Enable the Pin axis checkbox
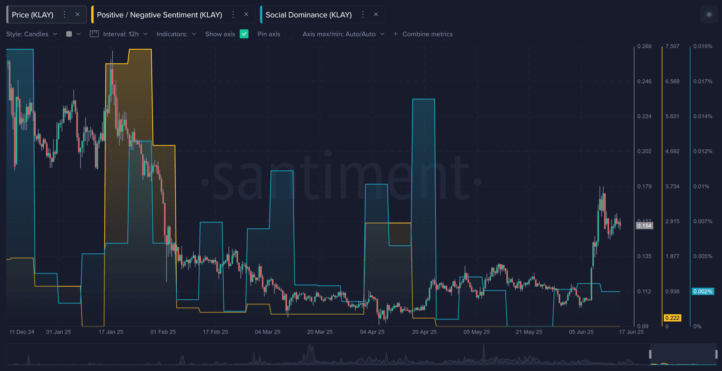Image resolution: width=722 pixels, height=371 pixels. click(289, 34)
